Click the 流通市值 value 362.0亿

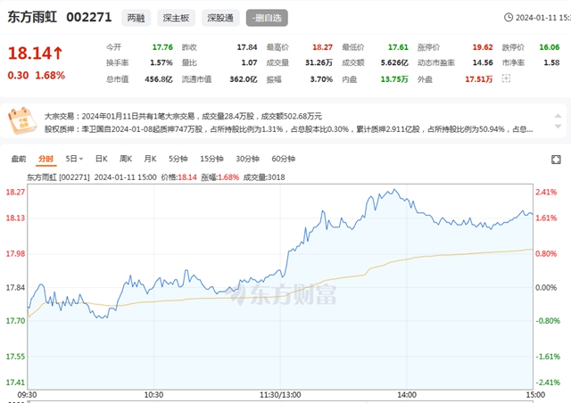click(244, 79)
